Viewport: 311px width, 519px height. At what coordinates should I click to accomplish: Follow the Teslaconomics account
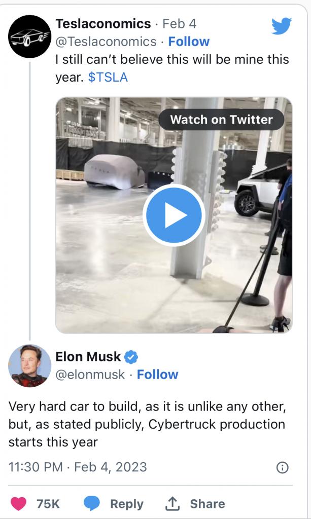[189, 42]
